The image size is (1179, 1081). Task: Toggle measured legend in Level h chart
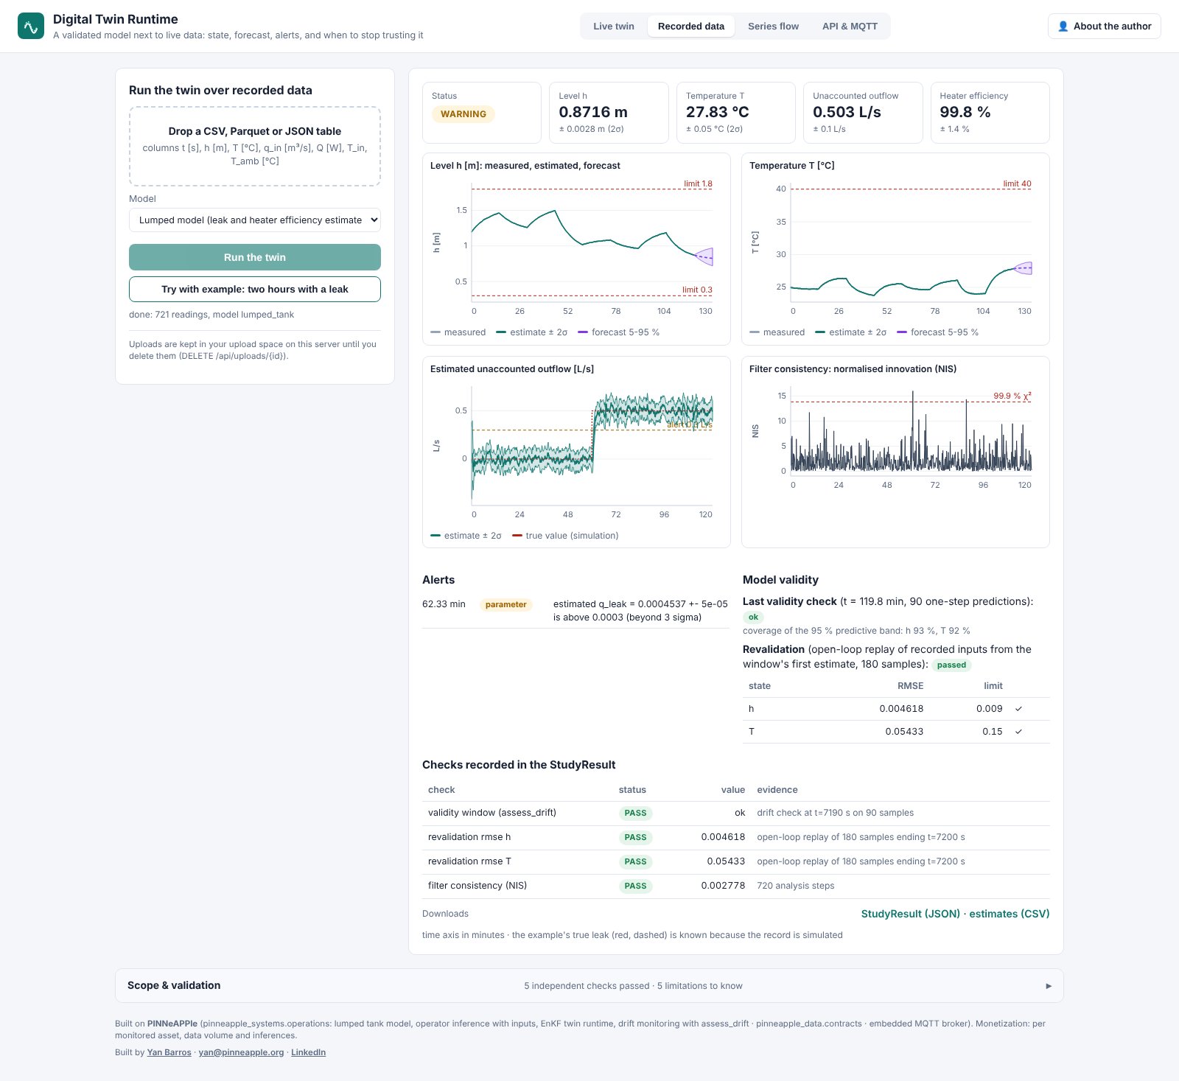click(458, 332)
